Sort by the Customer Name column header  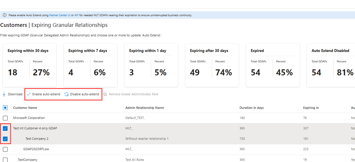click(25, 108)
